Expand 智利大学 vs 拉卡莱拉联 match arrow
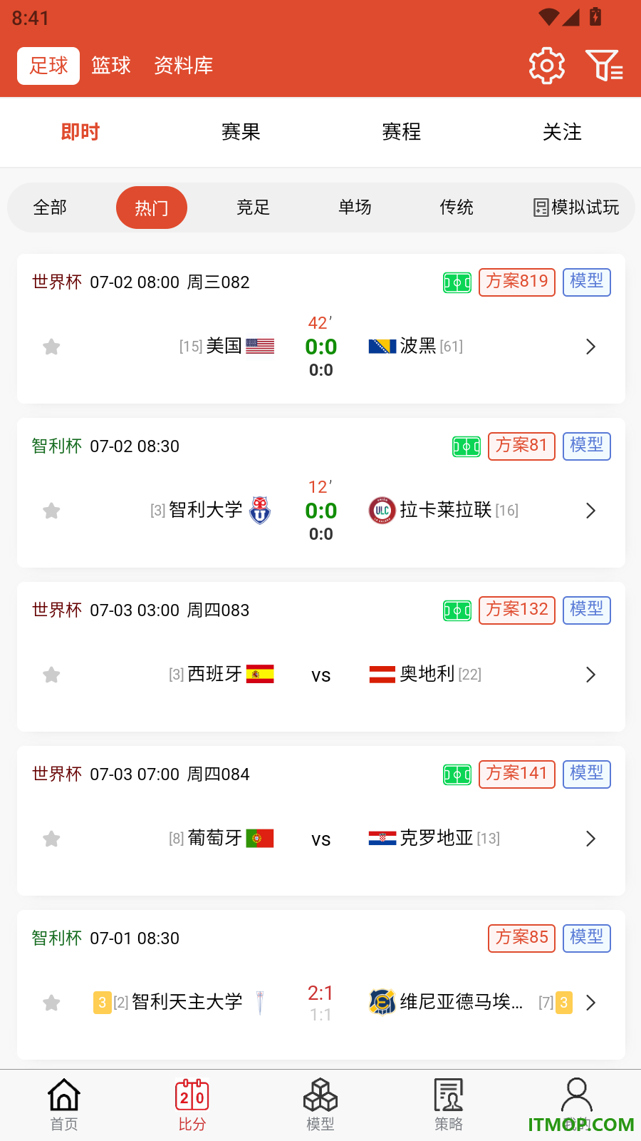The height and width of the screenshot is (1141, 641). (590, 511)
